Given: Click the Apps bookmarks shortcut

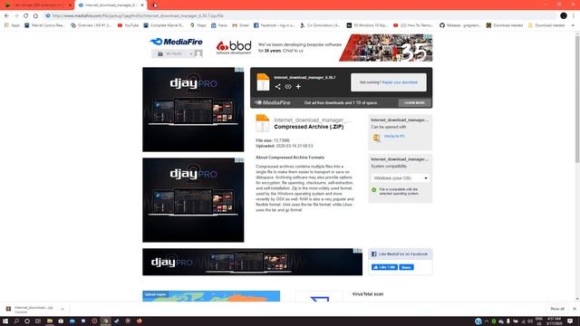Looking at the screenshot, I should pyautogui.click(x=12, y=25).
